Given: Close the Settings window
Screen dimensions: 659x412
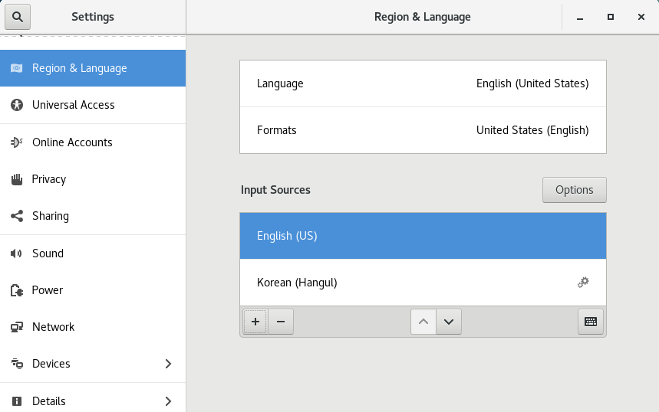Looking at the screenshot, I should point(641,17).
